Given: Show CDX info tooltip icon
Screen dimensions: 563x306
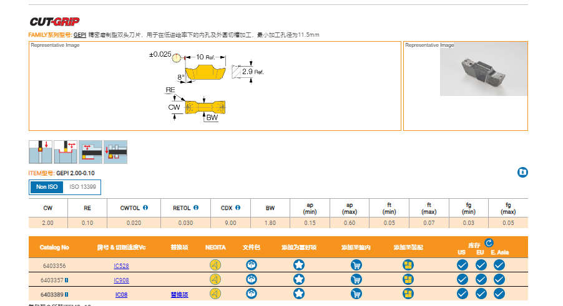Looking at the screenshot, I should click(x=238, y=208).
